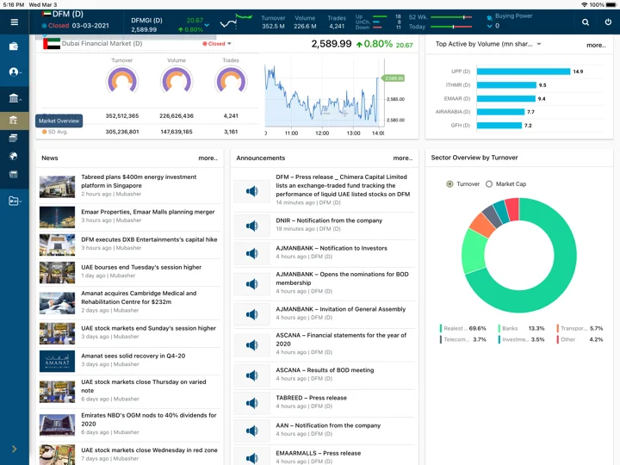Open Tabreed Singapore news thumbnail
620x465 pixels.
point(58,187)
